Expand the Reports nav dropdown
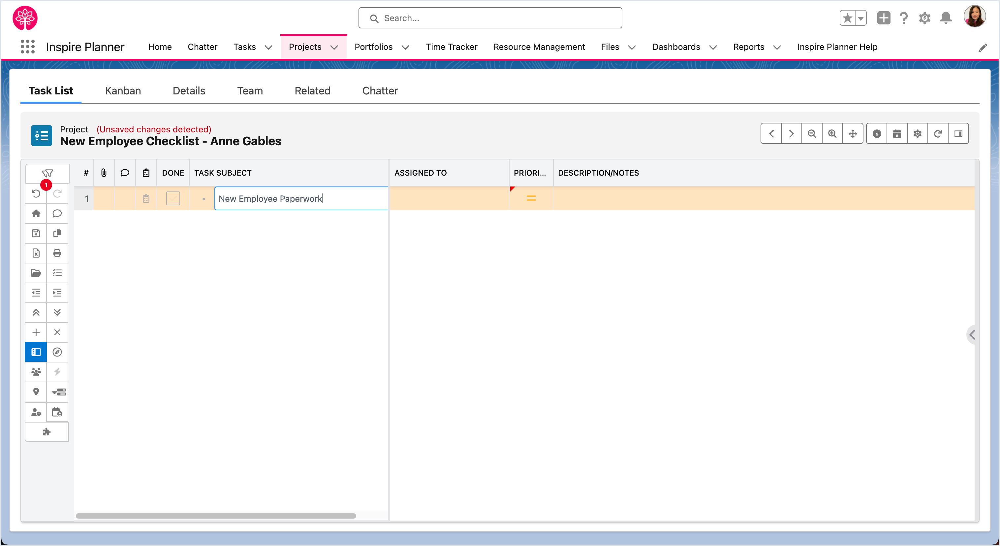Screen dimensions: 1000x546 pyautogui.click(x=777, y=48)
